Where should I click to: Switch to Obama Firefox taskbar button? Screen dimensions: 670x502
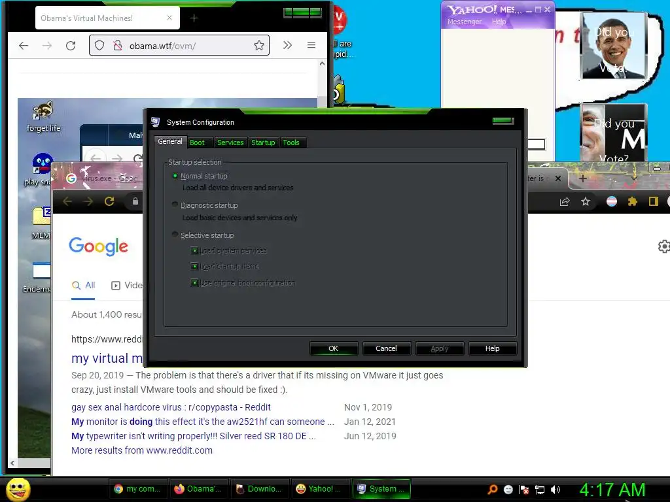click(x=198, y=489)
